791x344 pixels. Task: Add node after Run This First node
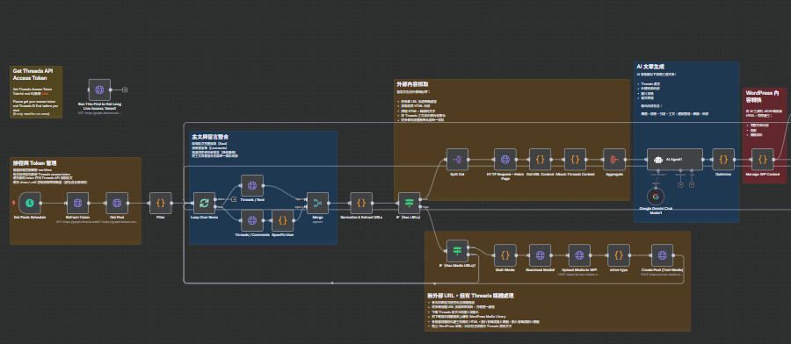[125, 90]
